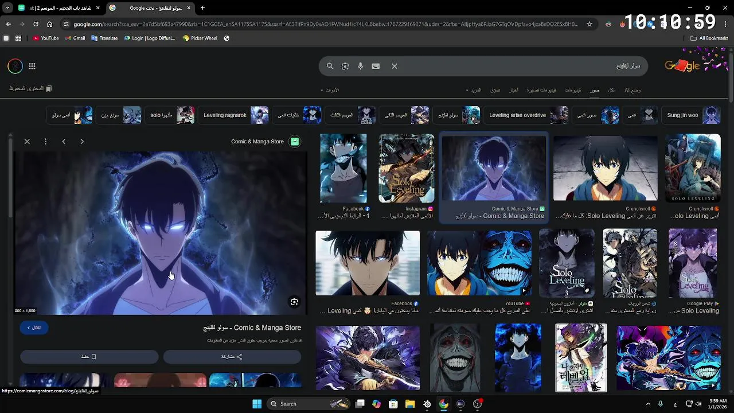
Task: Switch to the AI mode tab
Action: [633, 90]
